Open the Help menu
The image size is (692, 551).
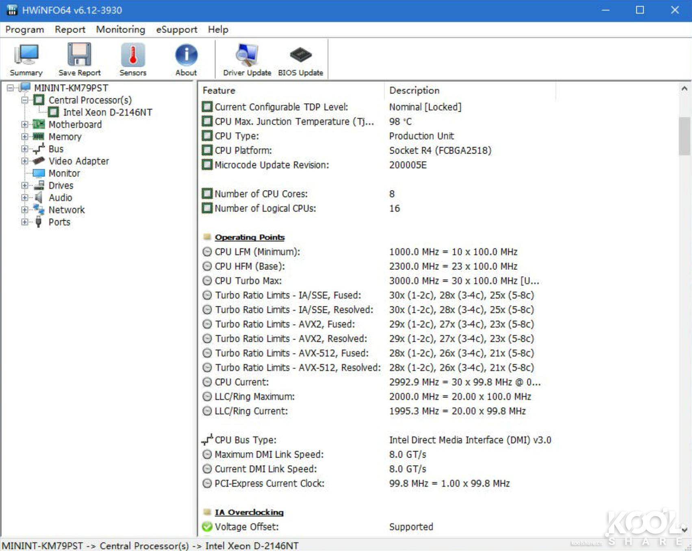coord(218,30)
